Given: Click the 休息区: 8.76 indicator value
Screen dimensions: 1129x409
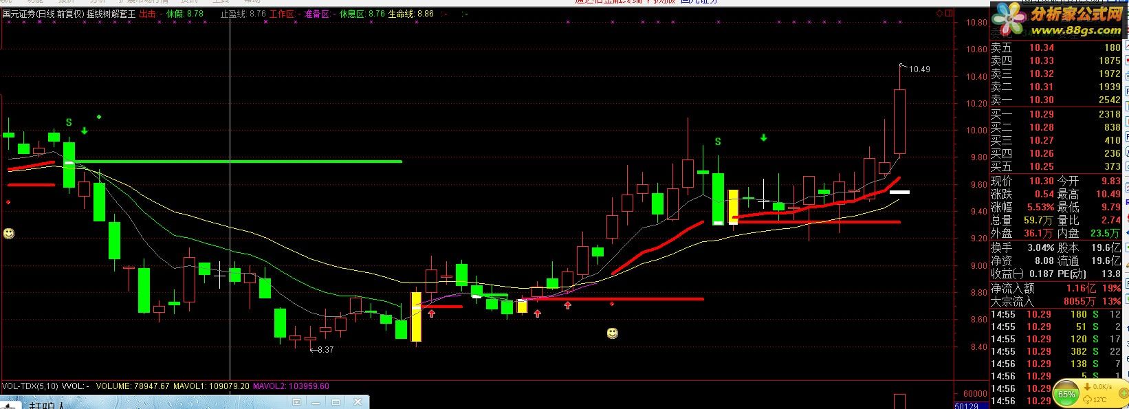Looking at the screenshot, I should click(362, 14).
